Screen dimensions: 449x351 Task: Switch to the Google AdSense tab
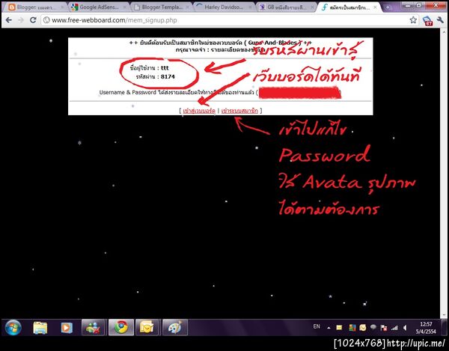click(x=99, y=7)
